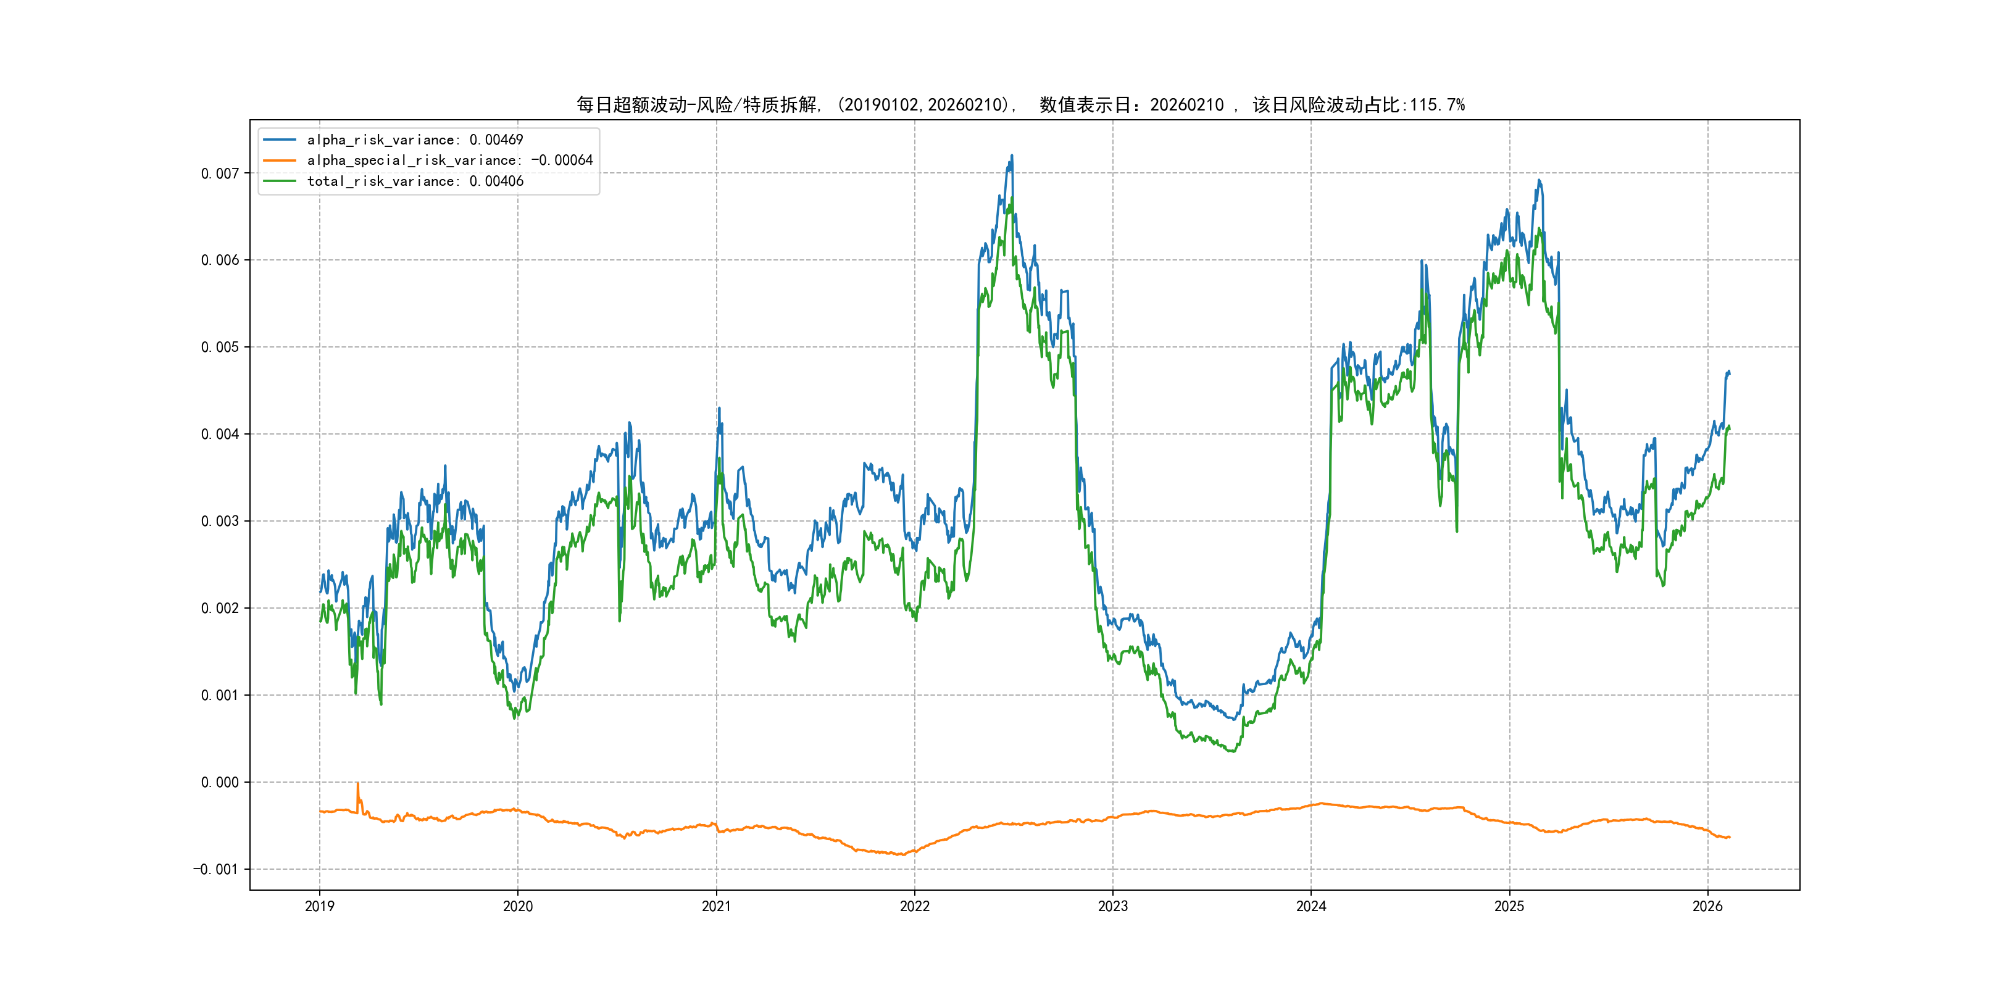
Task: Click the 2020 x-axis tick label
Action: (x=518, y=906)
